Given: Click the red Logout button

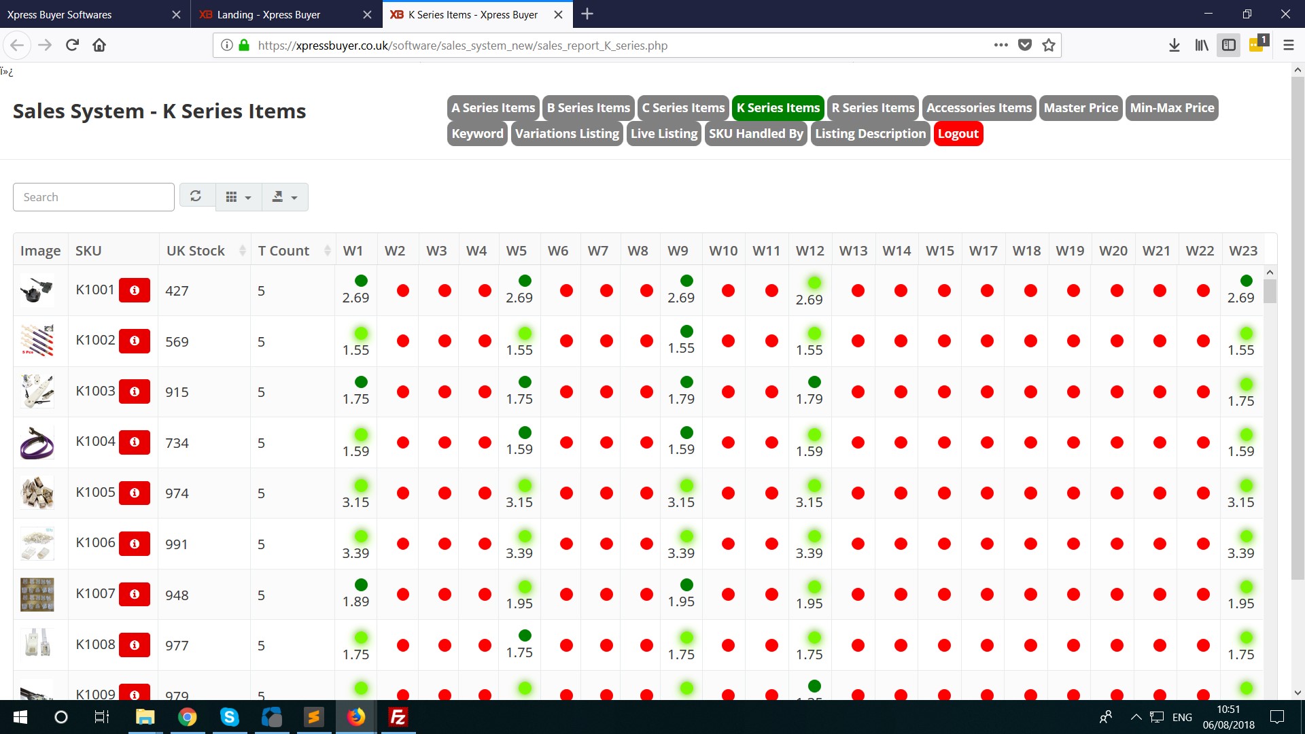Looking at the screenshot, I should [958, 134].
